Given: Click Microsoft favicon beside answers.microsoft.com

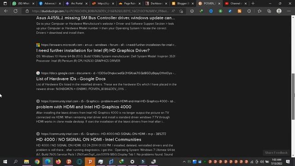Looking at the screenshot, I should [x=38, y=45].
